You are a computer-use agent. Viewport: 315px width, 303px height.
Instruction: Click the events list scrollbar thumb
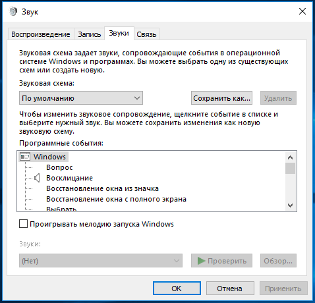(290, 168)
